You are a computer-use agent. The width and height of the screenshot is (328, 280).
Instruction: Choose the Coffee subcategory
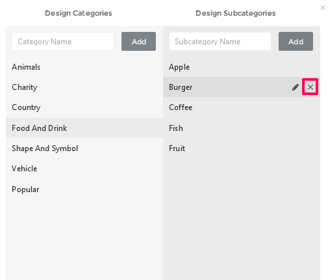pos(242,107)
